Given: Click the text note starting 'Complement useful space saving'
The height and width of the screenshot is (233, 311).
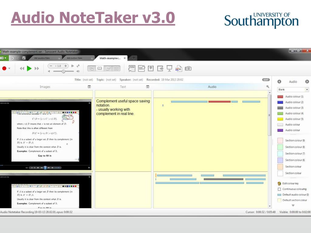Looking at the screenshot, I should pyautogui.click(x=123, y=107).
